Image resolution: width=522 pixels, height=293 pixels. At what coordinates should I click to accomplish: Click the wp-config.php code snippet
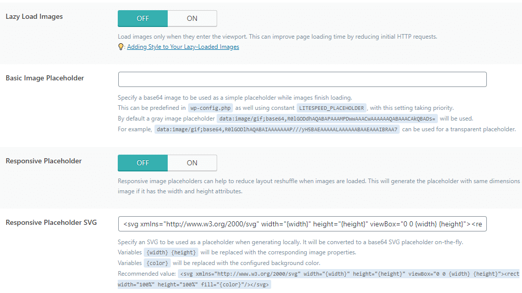211,108
